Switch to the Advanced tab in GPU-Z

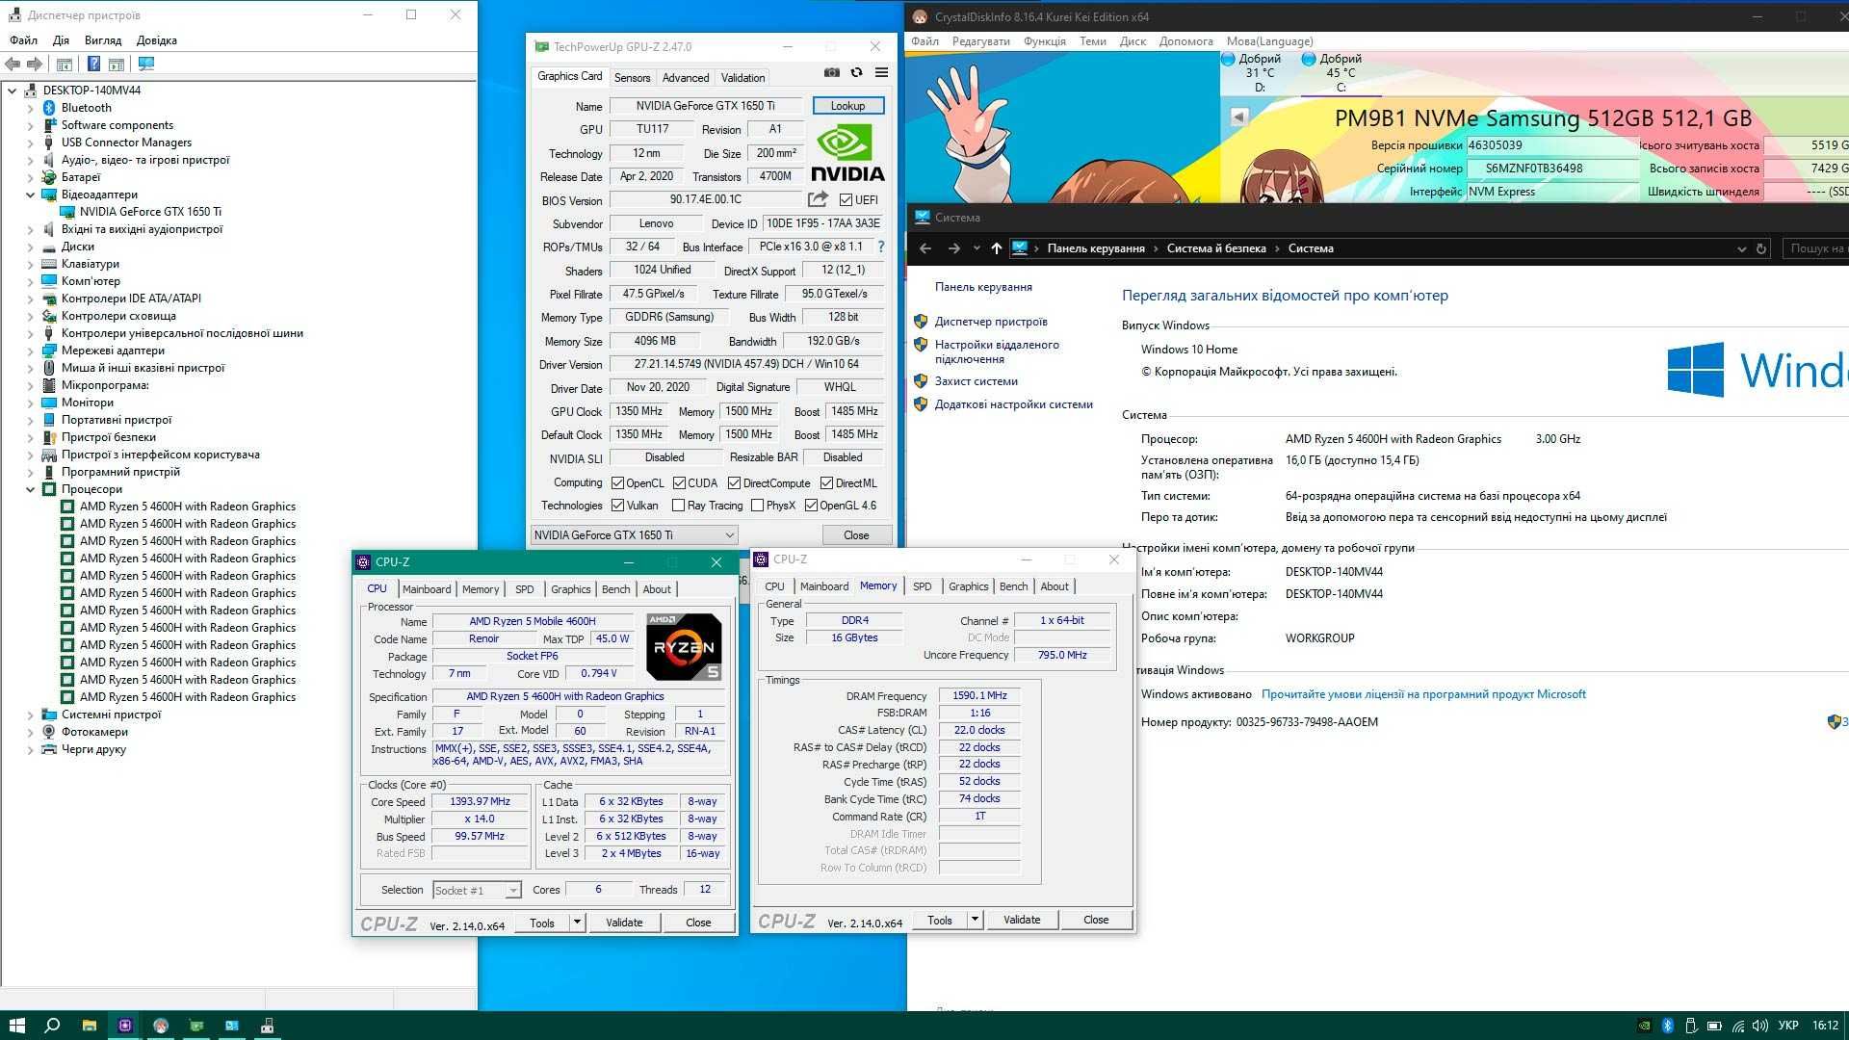click(x=686, y=78)
